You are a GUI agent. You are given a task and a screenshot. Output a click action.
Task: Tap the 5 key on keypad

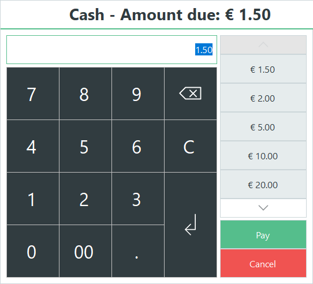tap(85, 146)
